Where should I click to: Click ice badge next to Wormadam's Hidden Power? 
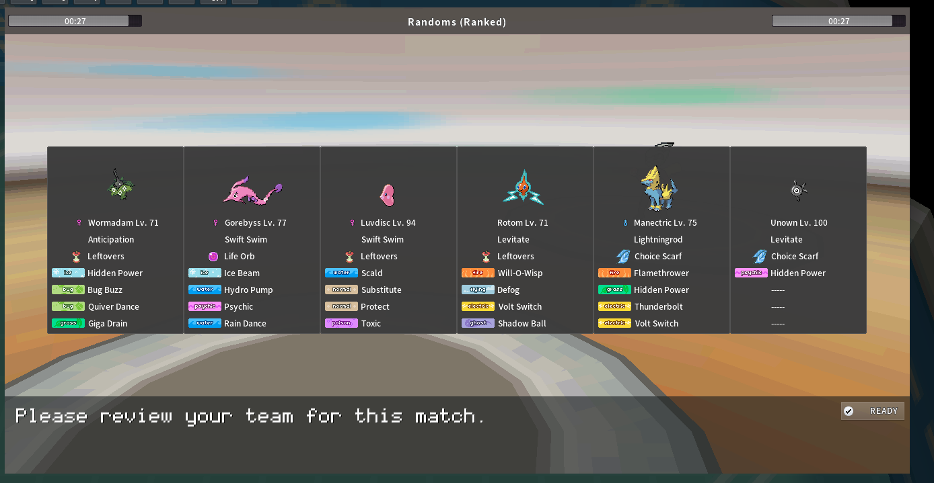(69, 273)
